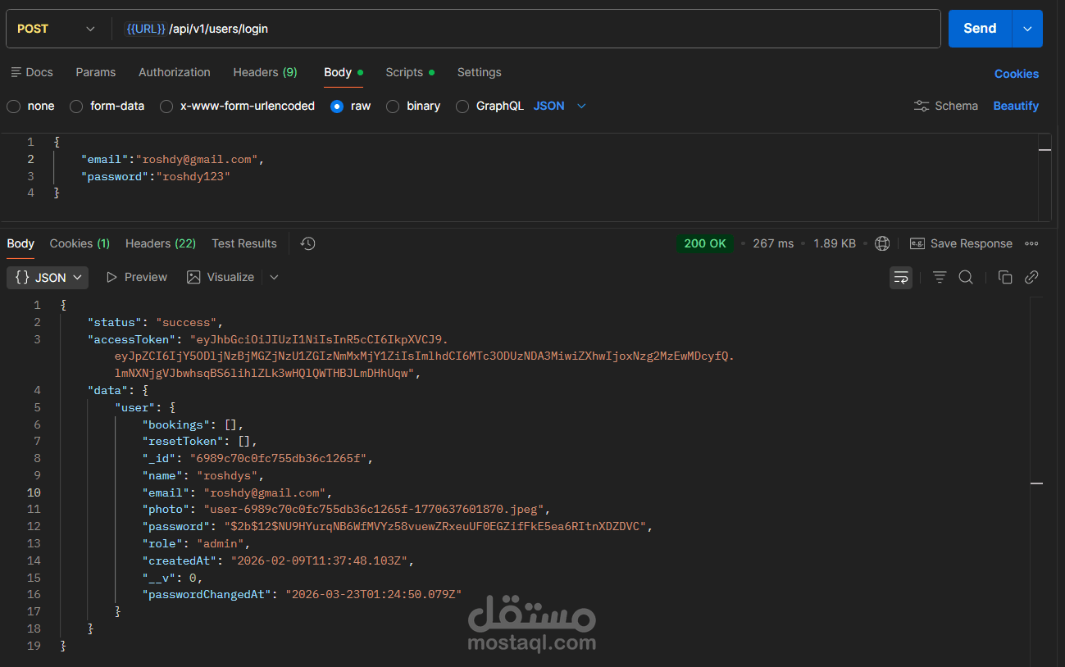Click the "accessToken" key in response
Image resolution: width=1065 pixels, height=667 pixels.
(132, 339)
